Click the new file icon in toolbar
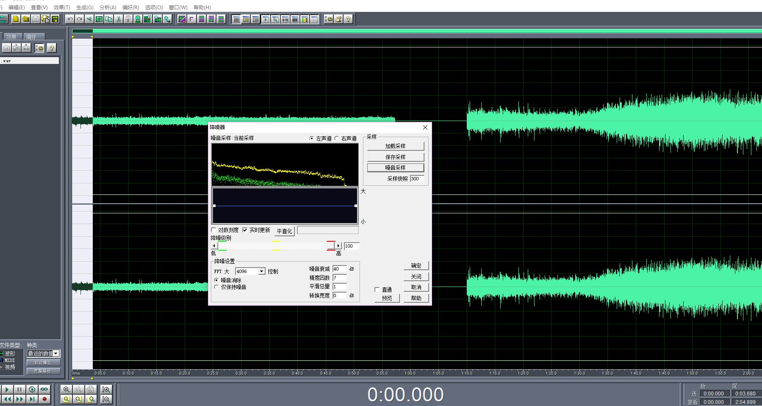Image resolution: width=762 pixels, height=406 pixels. tap(16, 19)
